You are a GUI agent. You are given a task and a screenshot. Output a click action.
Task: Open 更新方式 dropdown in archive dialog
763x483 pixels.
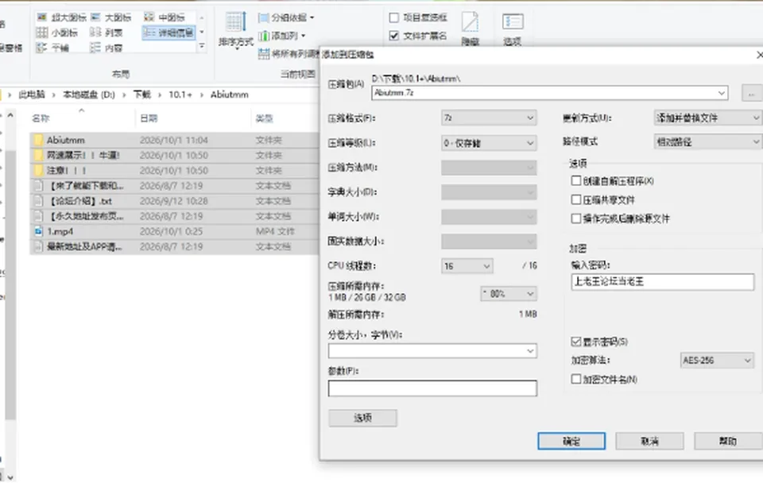pos(707,118)
